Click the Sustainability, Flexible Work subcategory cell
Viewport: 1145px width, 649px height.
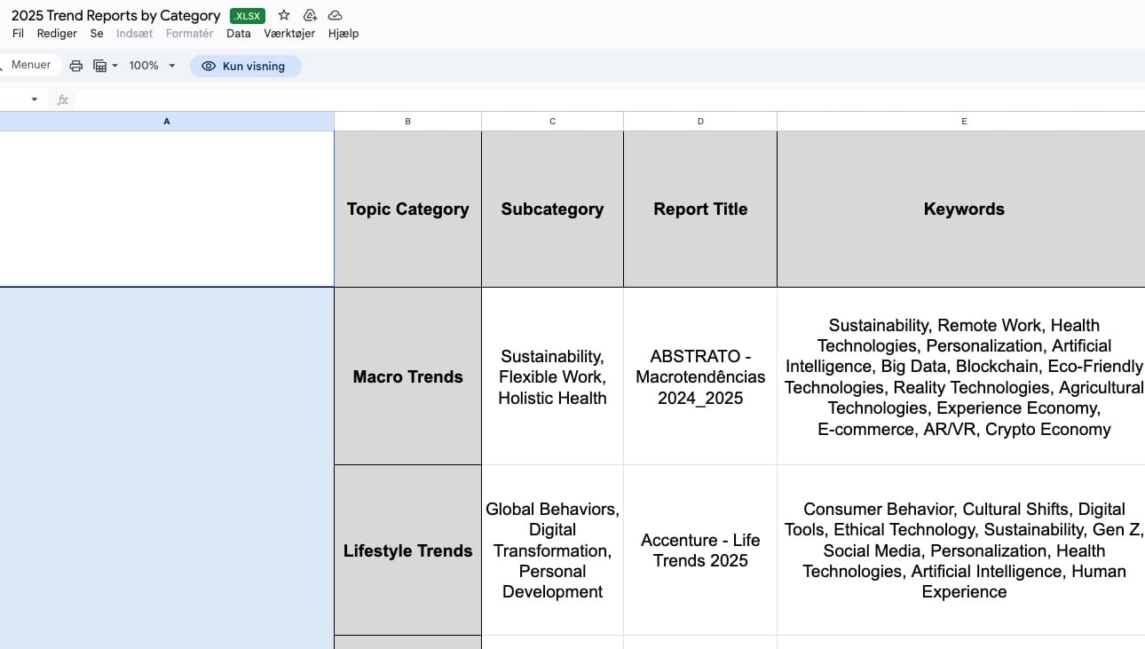click(x=552, y=376)
